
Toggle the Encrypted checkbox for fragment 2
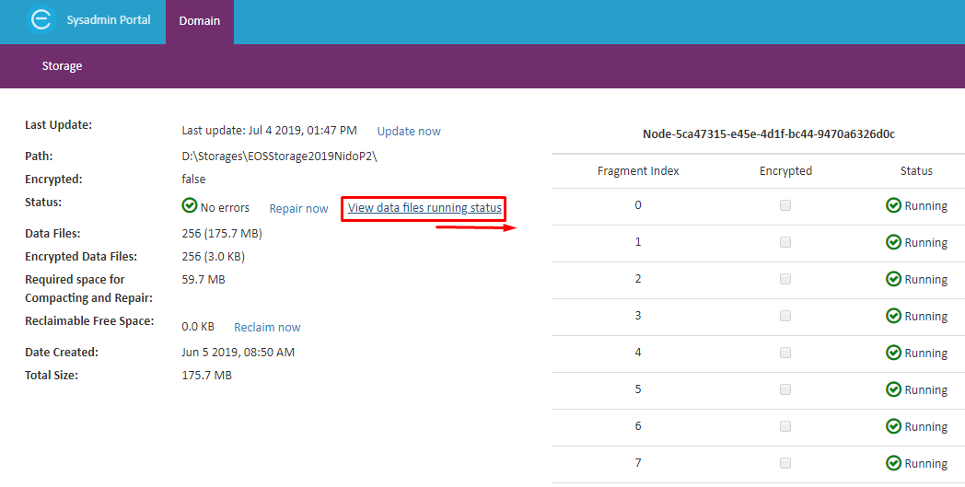[x=785, y=280]
